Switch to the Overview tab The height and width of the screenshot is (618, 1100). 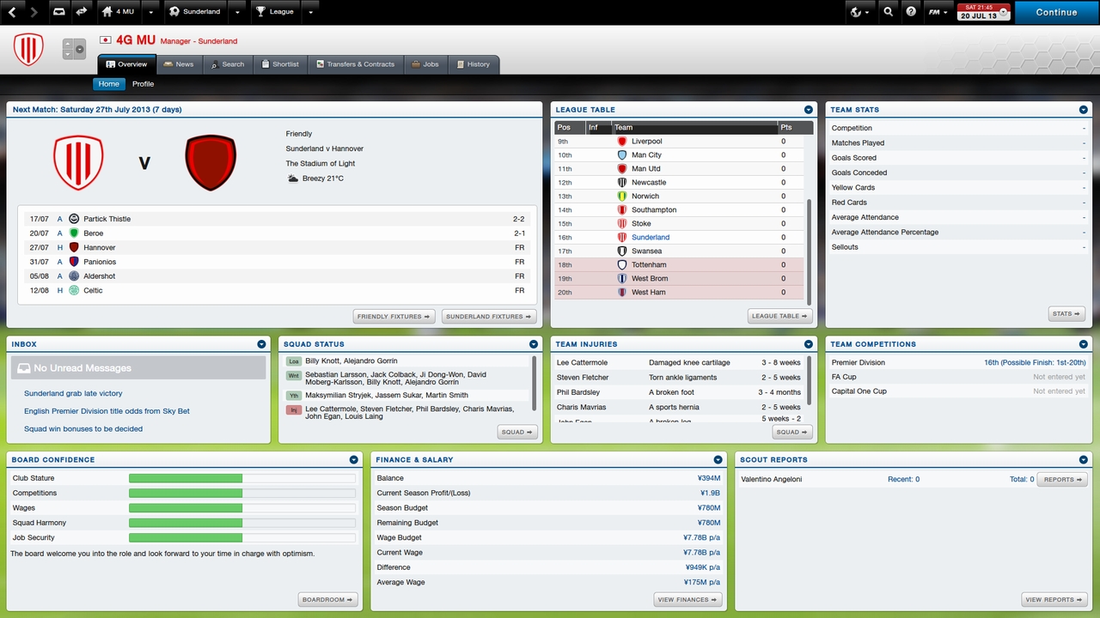click(126, 64)
